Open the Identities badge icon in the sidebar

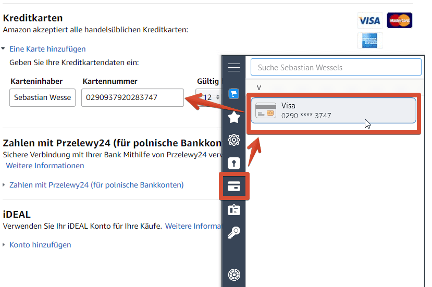click(x=234, y=210)
